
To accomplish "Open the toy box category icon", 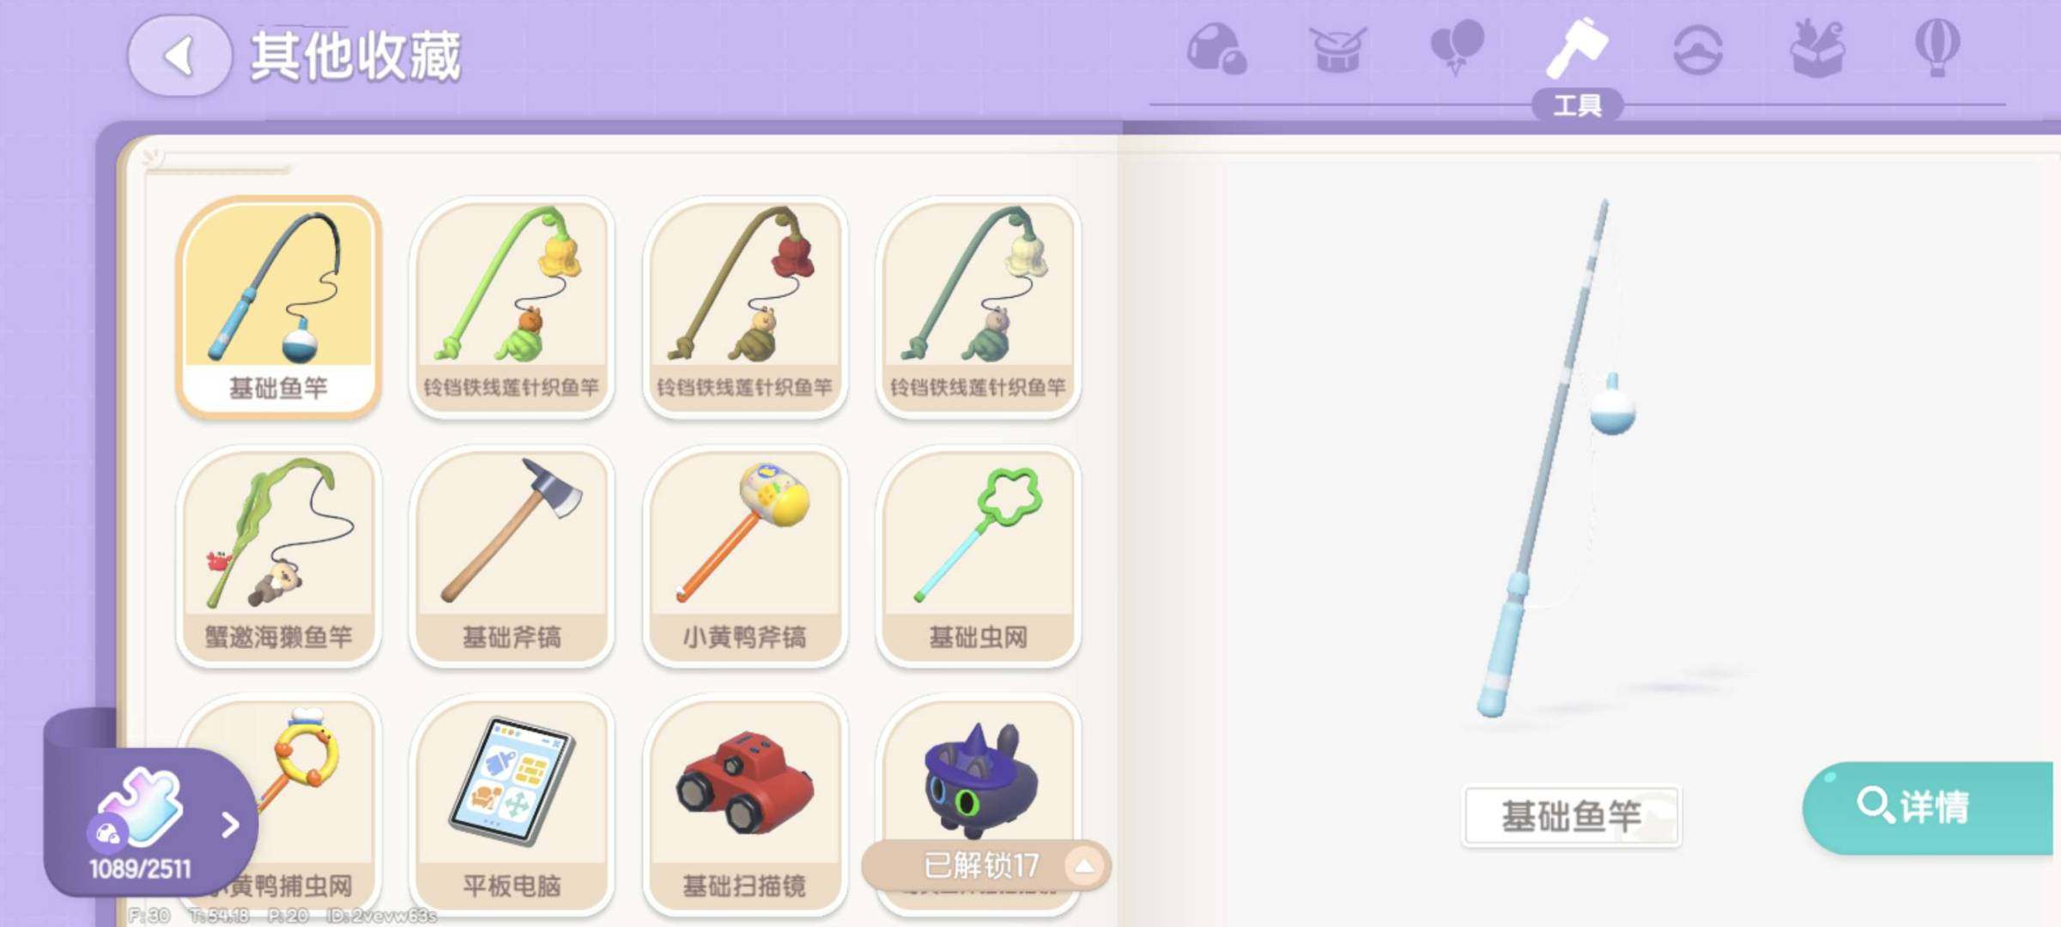I will [1818, 49].
